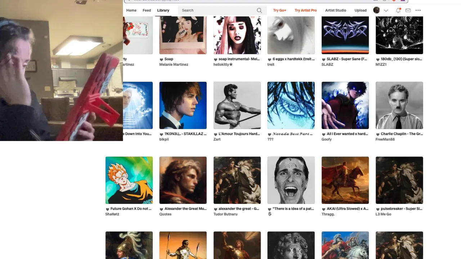Click the user profile avatar
This screenshot has height=259, width=461.
click(376, 10)
